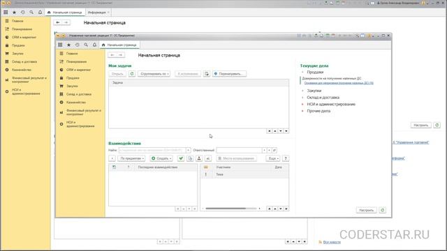Viewport: 447px width, 251px height.
Task: Click Настроить button in front window
Action: click(x=366, y=210)
